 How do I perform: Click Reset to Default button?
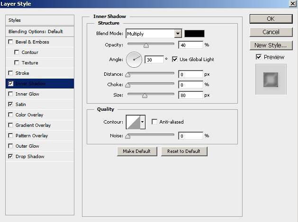[x=184, y=151]
